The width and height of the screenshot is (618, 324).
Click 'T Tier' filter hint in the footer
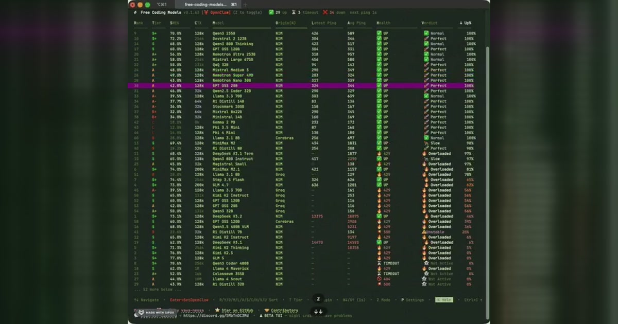[295, 300]
